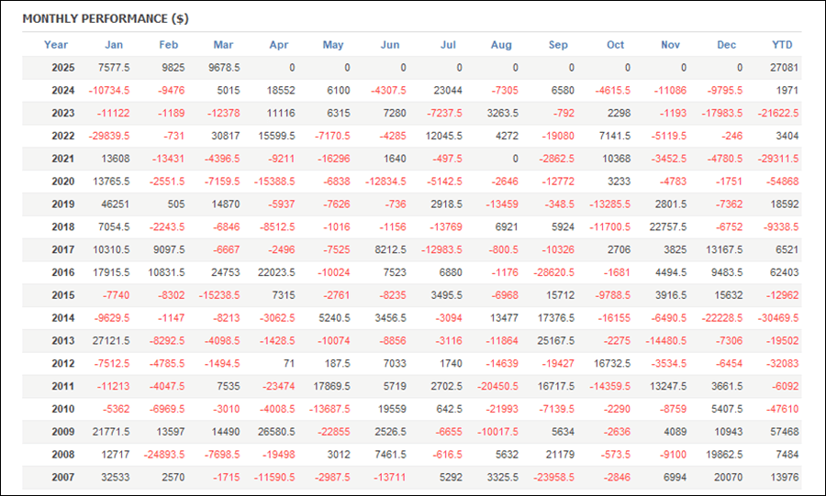The image size is (826, 496).
Task: Click the Sep column header
Action: [558, 45]
